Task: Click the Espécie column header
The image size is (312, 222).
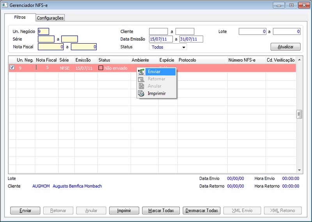Action: pyautogui.click(x=168, y=60)
